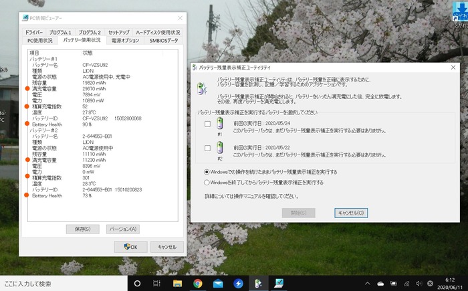468x291 pixels.
Task: Click the volume speaker tray icon
Action: click(x=419, y=284)
